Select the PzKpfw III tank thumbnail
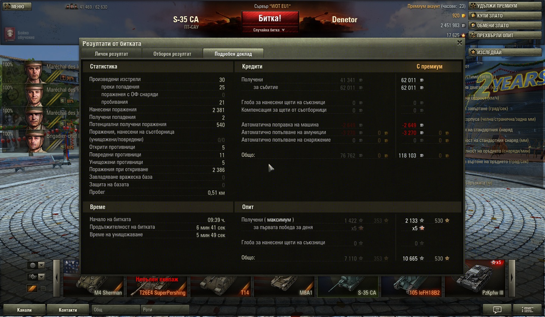Screen dimensions: 545x317 pyautogui.click(x=476, y=278)
